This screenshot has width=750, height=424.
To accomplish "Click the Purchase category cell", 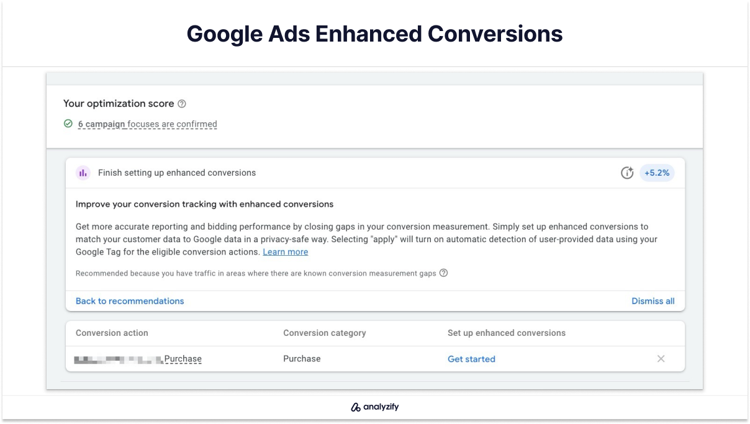I will 302,359.
